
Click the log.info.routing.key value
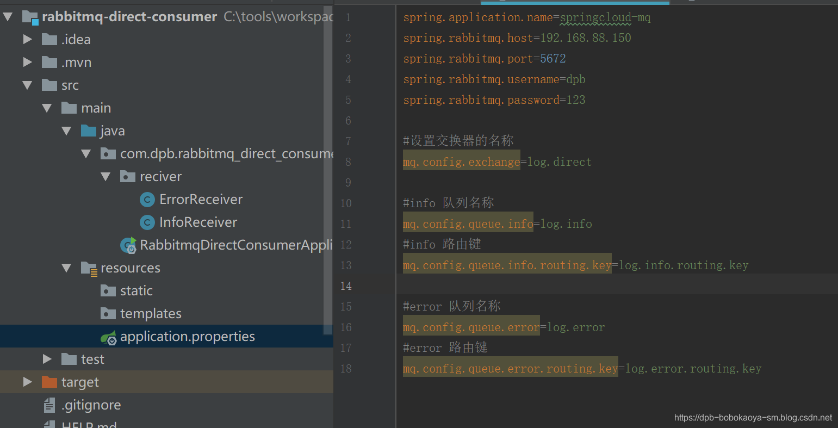click(x=684, y=265)
